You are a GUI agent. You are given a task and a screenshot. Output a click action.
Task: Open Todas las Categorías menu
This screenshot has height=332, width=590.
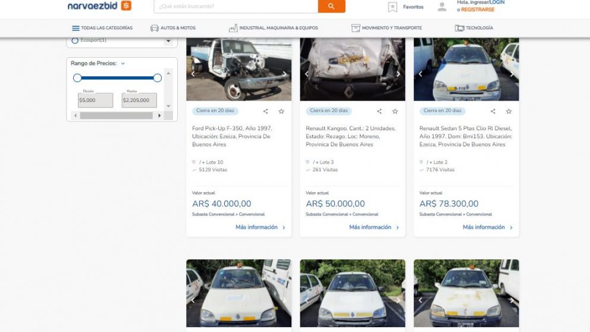tap(102, 28)
